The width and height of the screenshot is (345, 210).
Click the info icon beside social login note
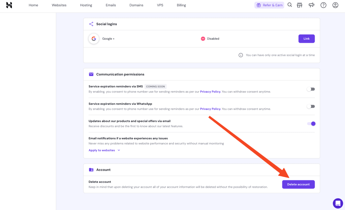(241, 55)
